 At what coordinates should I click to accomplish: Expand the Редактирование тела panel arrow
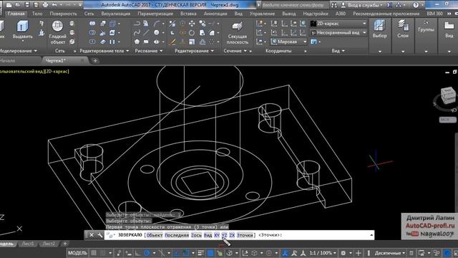click(127, 51)
